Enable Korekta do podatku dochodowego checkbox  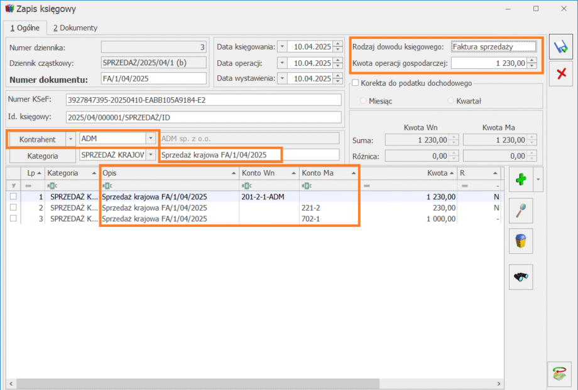[356, 83]
